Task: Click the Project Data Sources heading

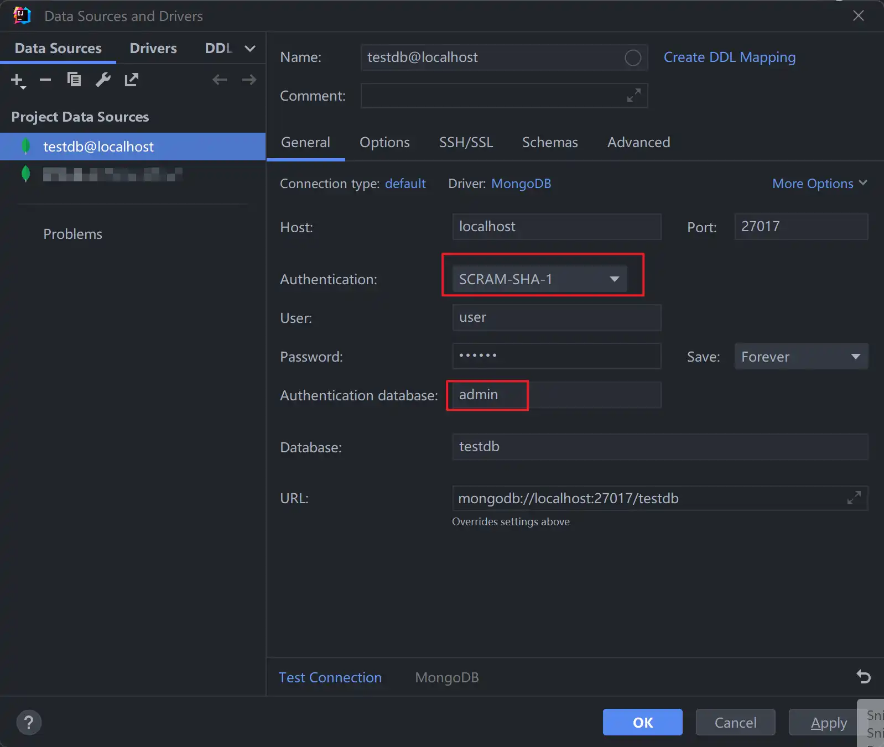Action: point(80,117)
